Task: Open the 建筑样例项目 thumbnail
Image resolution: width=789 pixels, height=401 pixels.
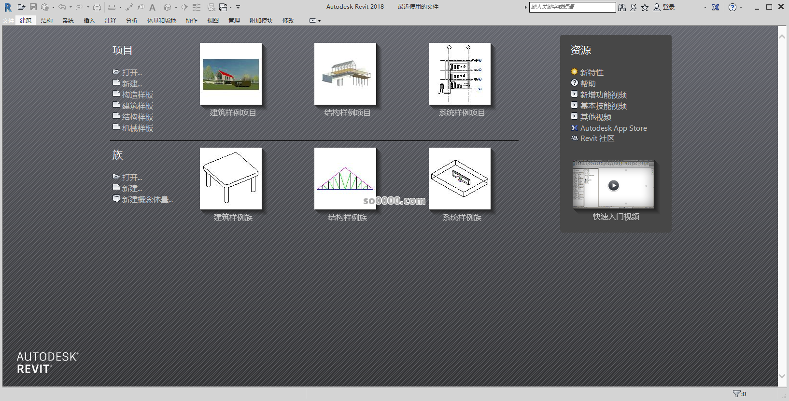Action: click(x=231, y=74)
